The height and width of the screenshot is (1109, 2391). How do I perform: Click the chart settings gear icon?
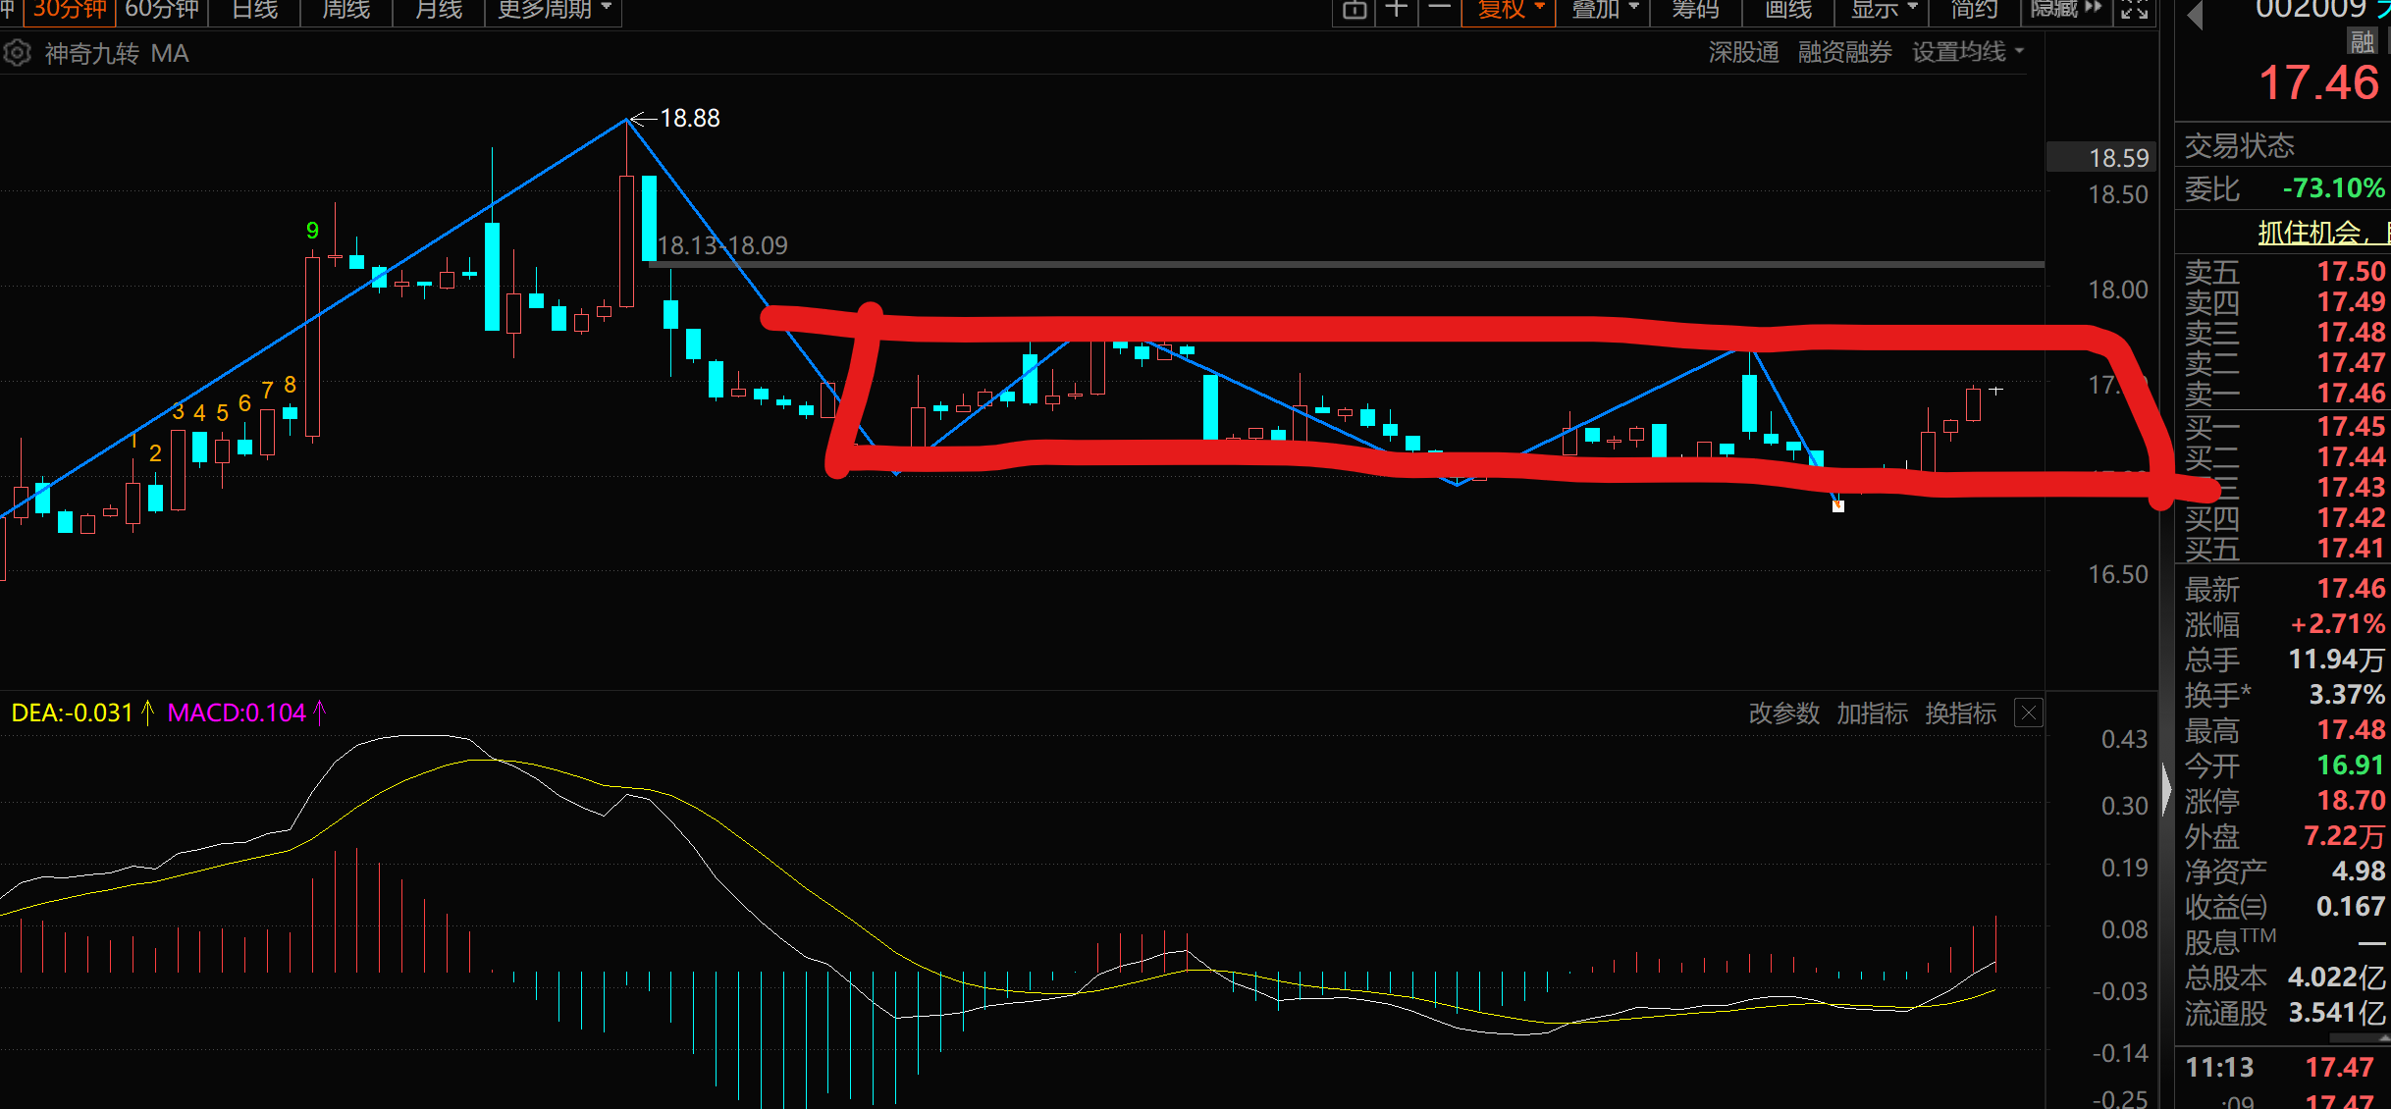(x=17, y=53)
